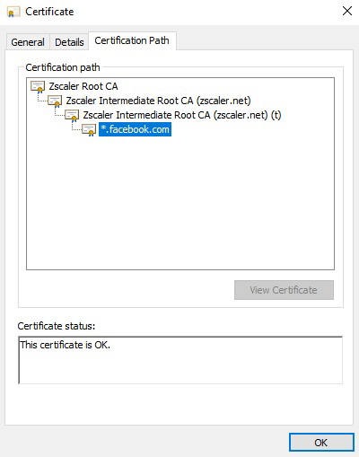The image size is (359, 457).
Task: Click the 'Certification path' group label
Action: pos(63,67)
